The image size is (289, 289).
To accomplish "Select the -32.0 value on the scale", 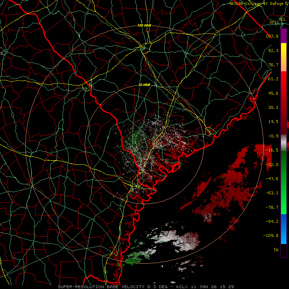I will [272, 165].
